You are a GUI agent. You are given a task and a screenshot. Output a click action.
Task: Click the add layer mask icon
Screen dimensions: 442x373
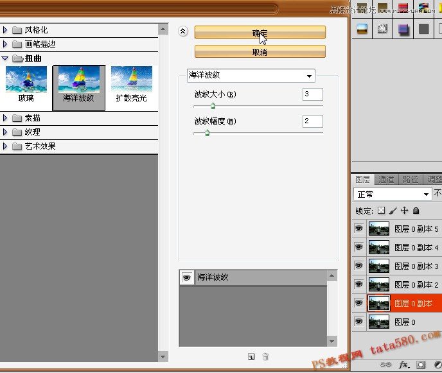point(421,365)
